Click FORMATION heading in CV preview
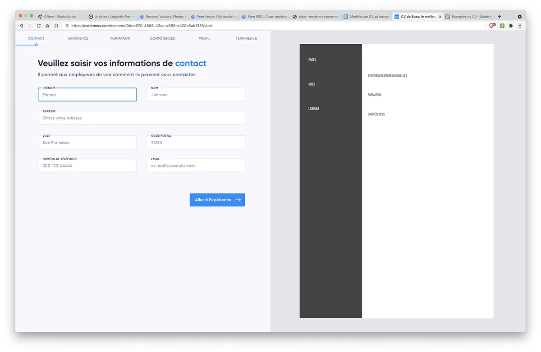Viewport: 541px width, 352px height. point(375,95)
